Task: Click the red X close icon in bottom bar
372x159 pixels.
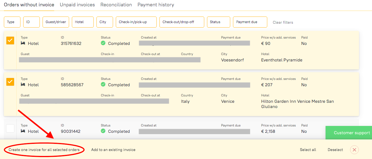Action: (354, 150)
